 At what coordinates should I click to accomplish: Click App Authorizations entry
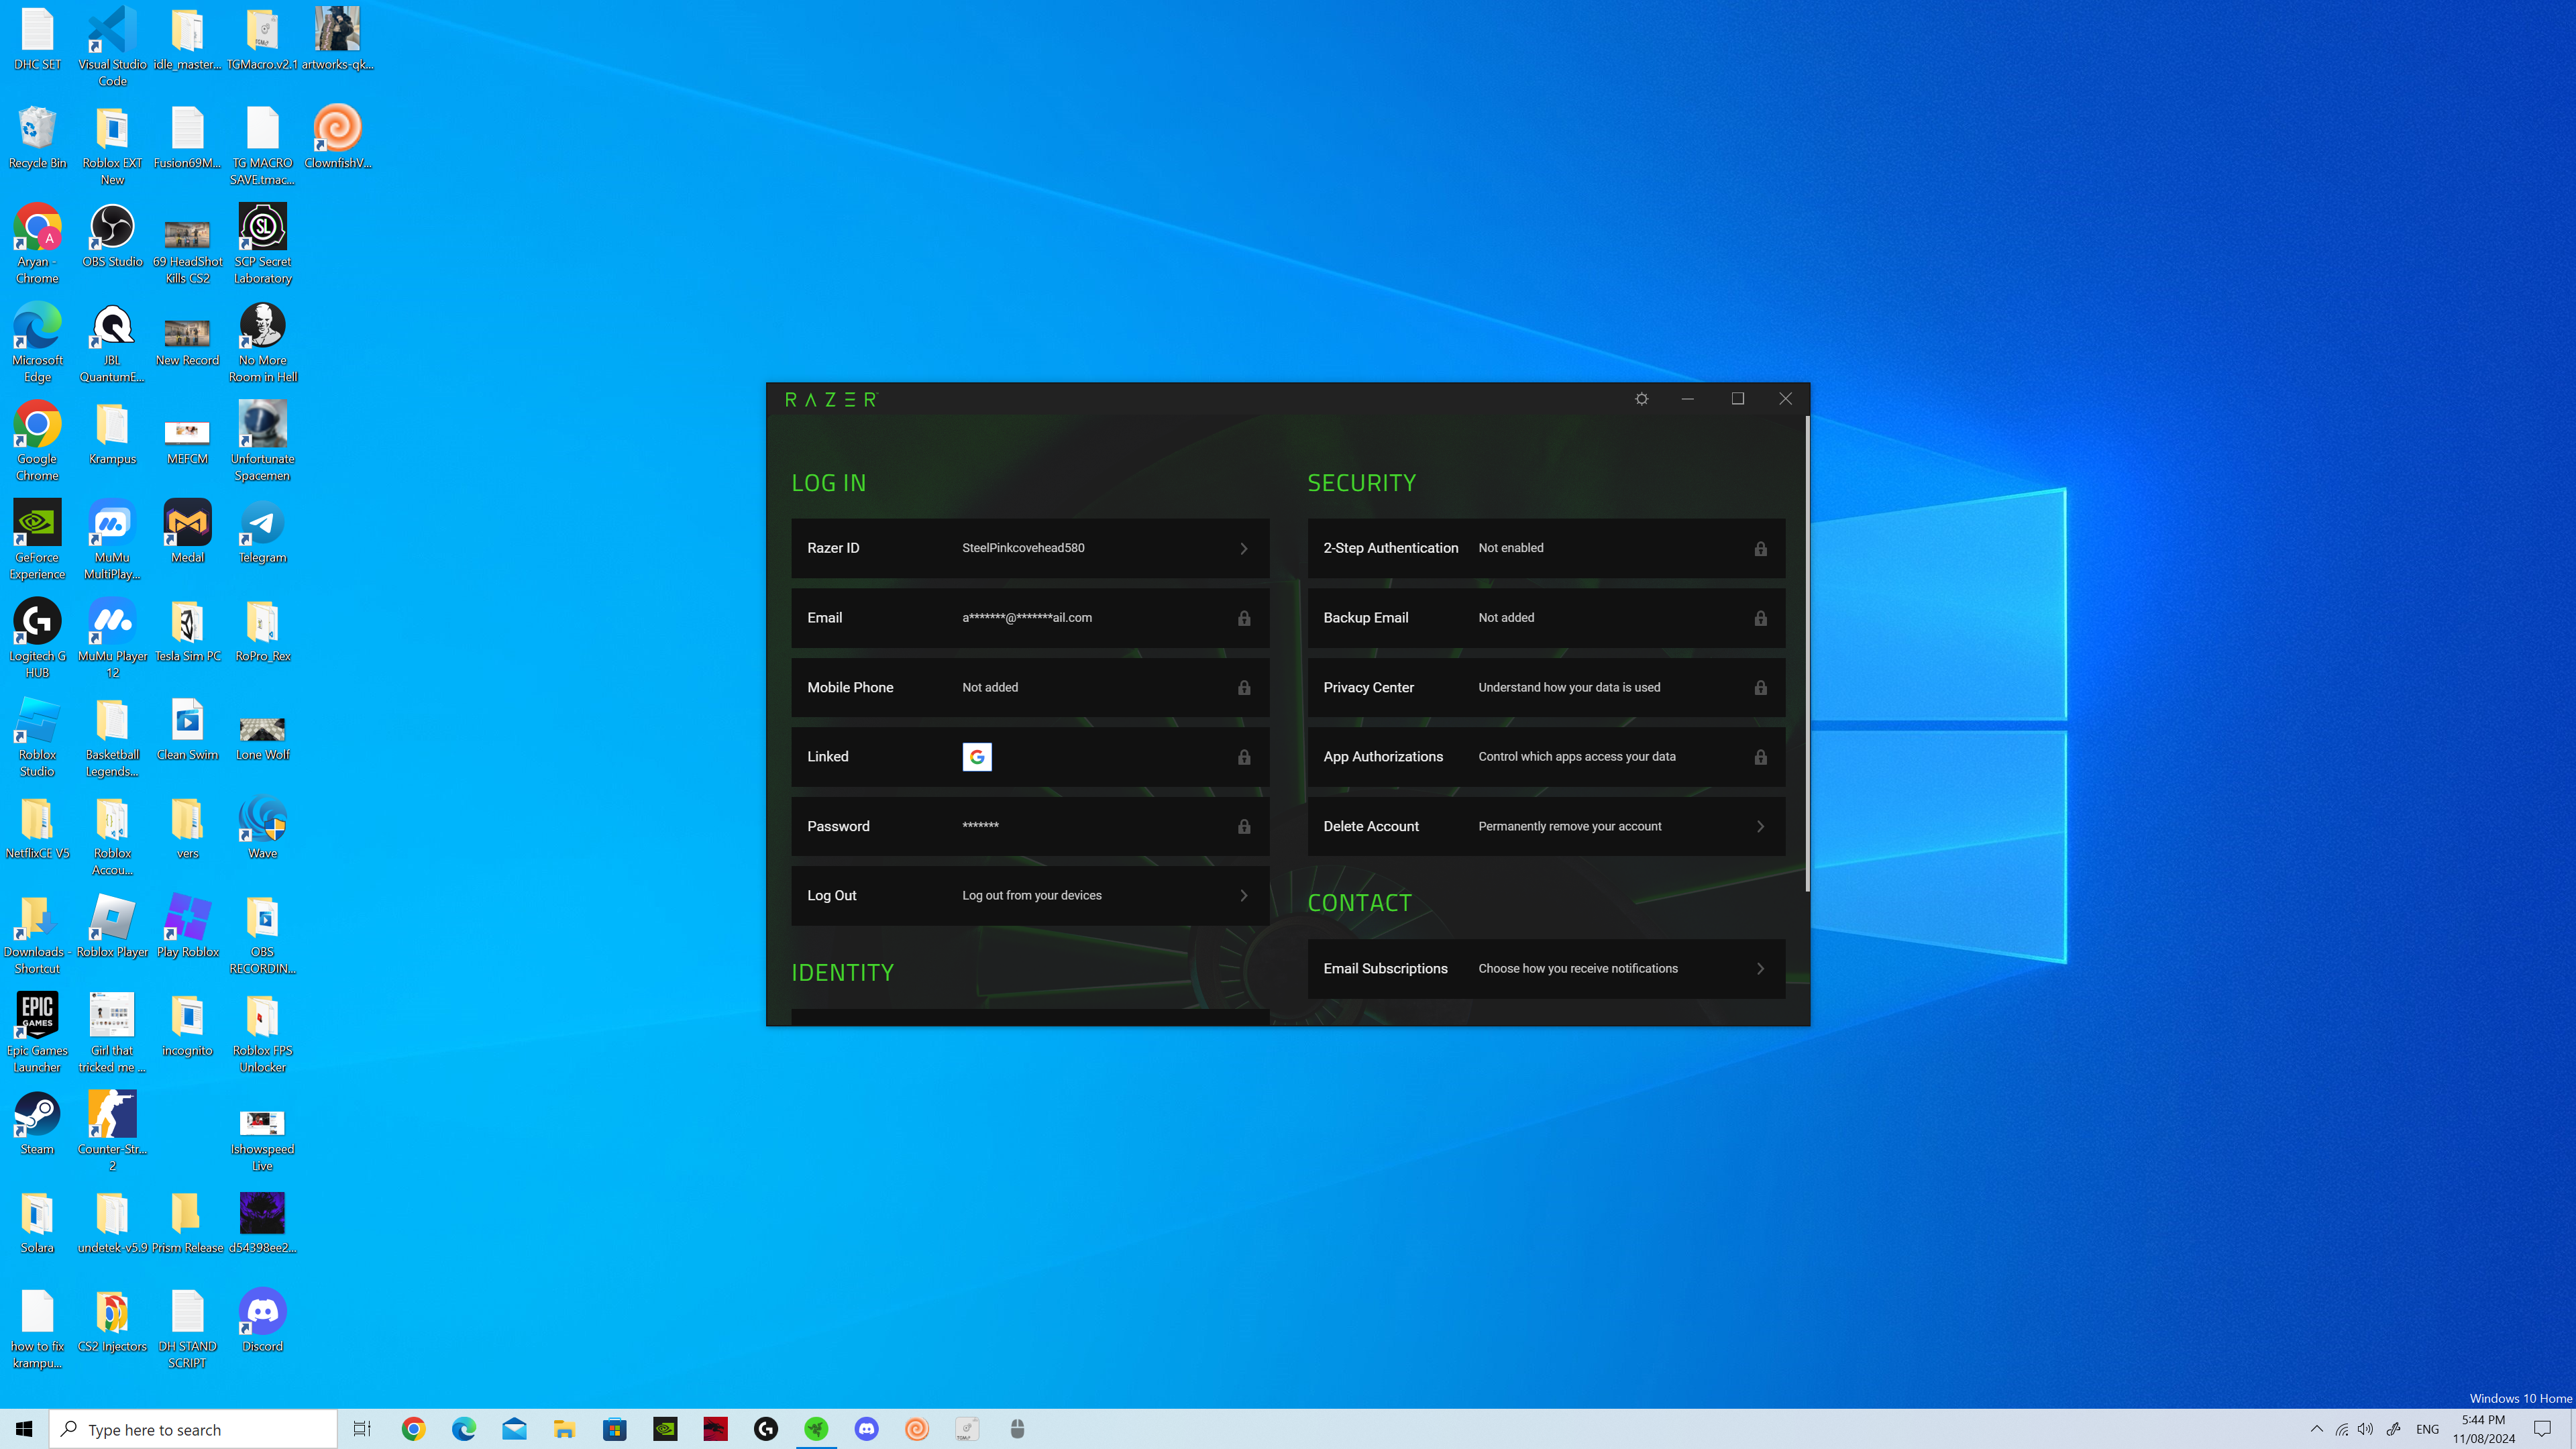[x=1382, y=757]
